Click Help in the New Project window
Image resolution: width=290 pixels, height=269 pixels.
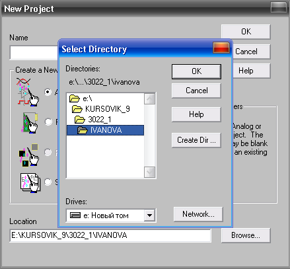(x=251, y=71)
